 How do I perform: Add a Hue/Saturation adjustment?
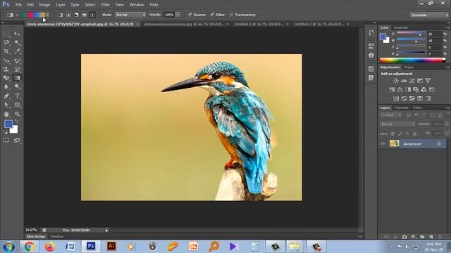click(x=392, y=90)
